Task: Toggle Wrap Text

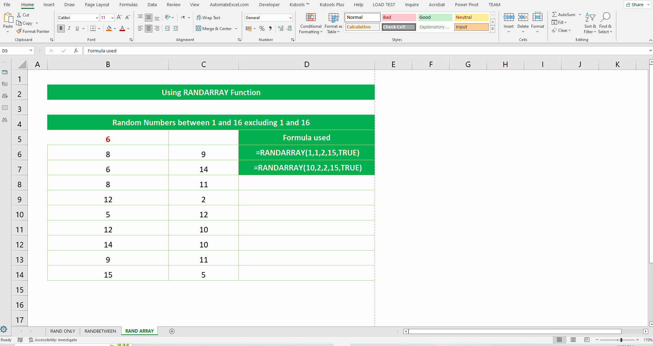Action: (208, 17)
